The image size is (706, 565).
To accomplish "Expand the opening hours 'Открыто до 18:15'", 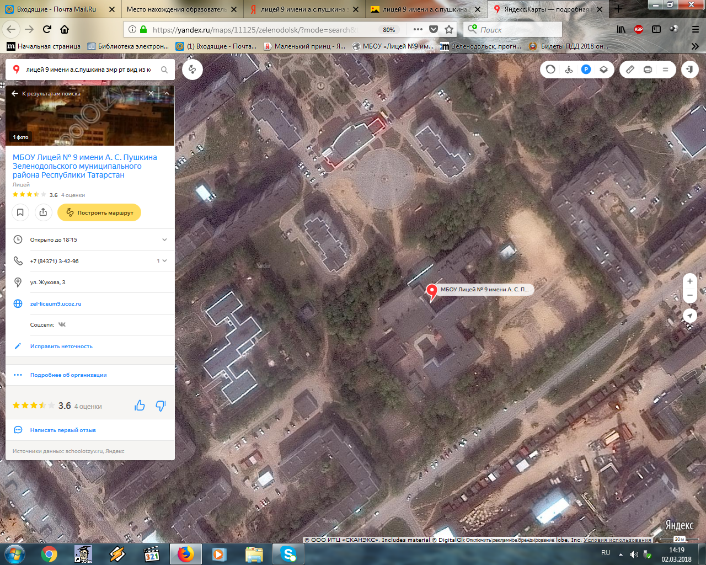I will pyautogui.click(x=164, y=239).
